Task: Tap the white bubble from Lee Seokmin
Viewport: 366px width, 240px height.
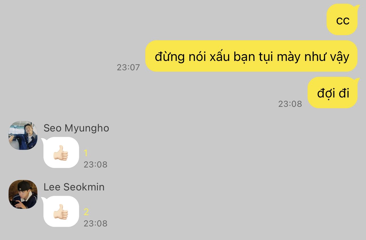Action: pyautogui.click(x=61, y=211)
